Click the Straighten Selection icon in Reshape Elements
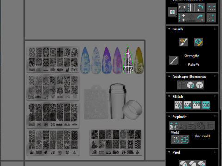The height and width of the screenshot is (166, 222). coord(181,85)
